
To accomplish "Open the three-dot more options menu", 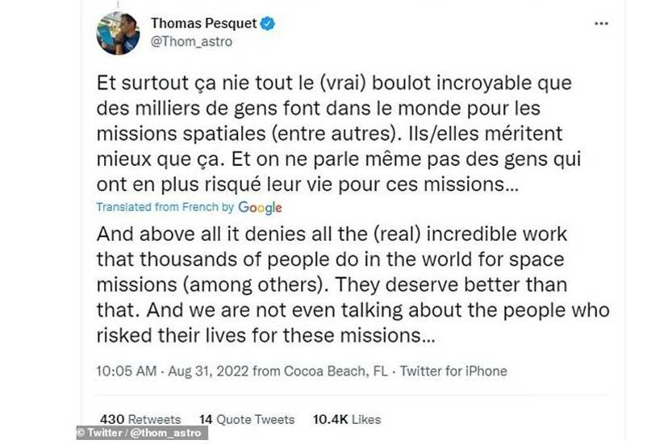I will 601,24.
